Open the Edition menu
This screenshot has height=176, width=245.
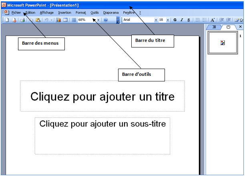30,13
